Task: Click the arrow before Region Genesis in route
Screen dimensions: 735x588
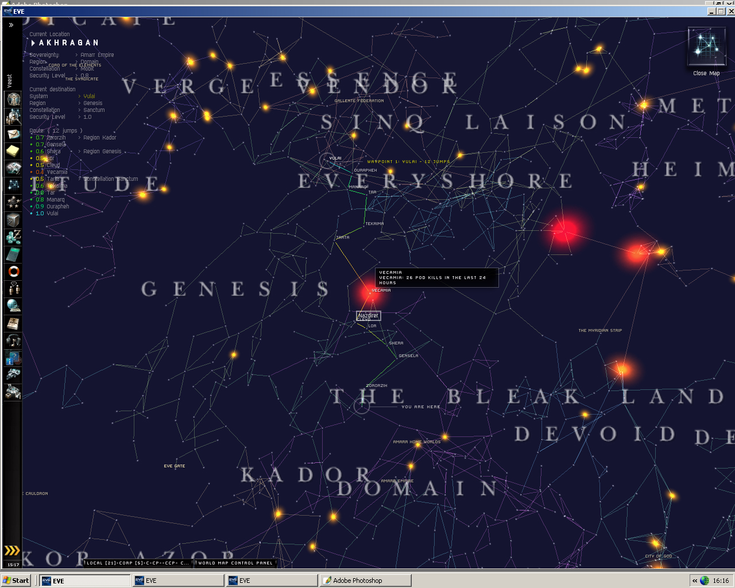Action: click(x=79, y=152)
